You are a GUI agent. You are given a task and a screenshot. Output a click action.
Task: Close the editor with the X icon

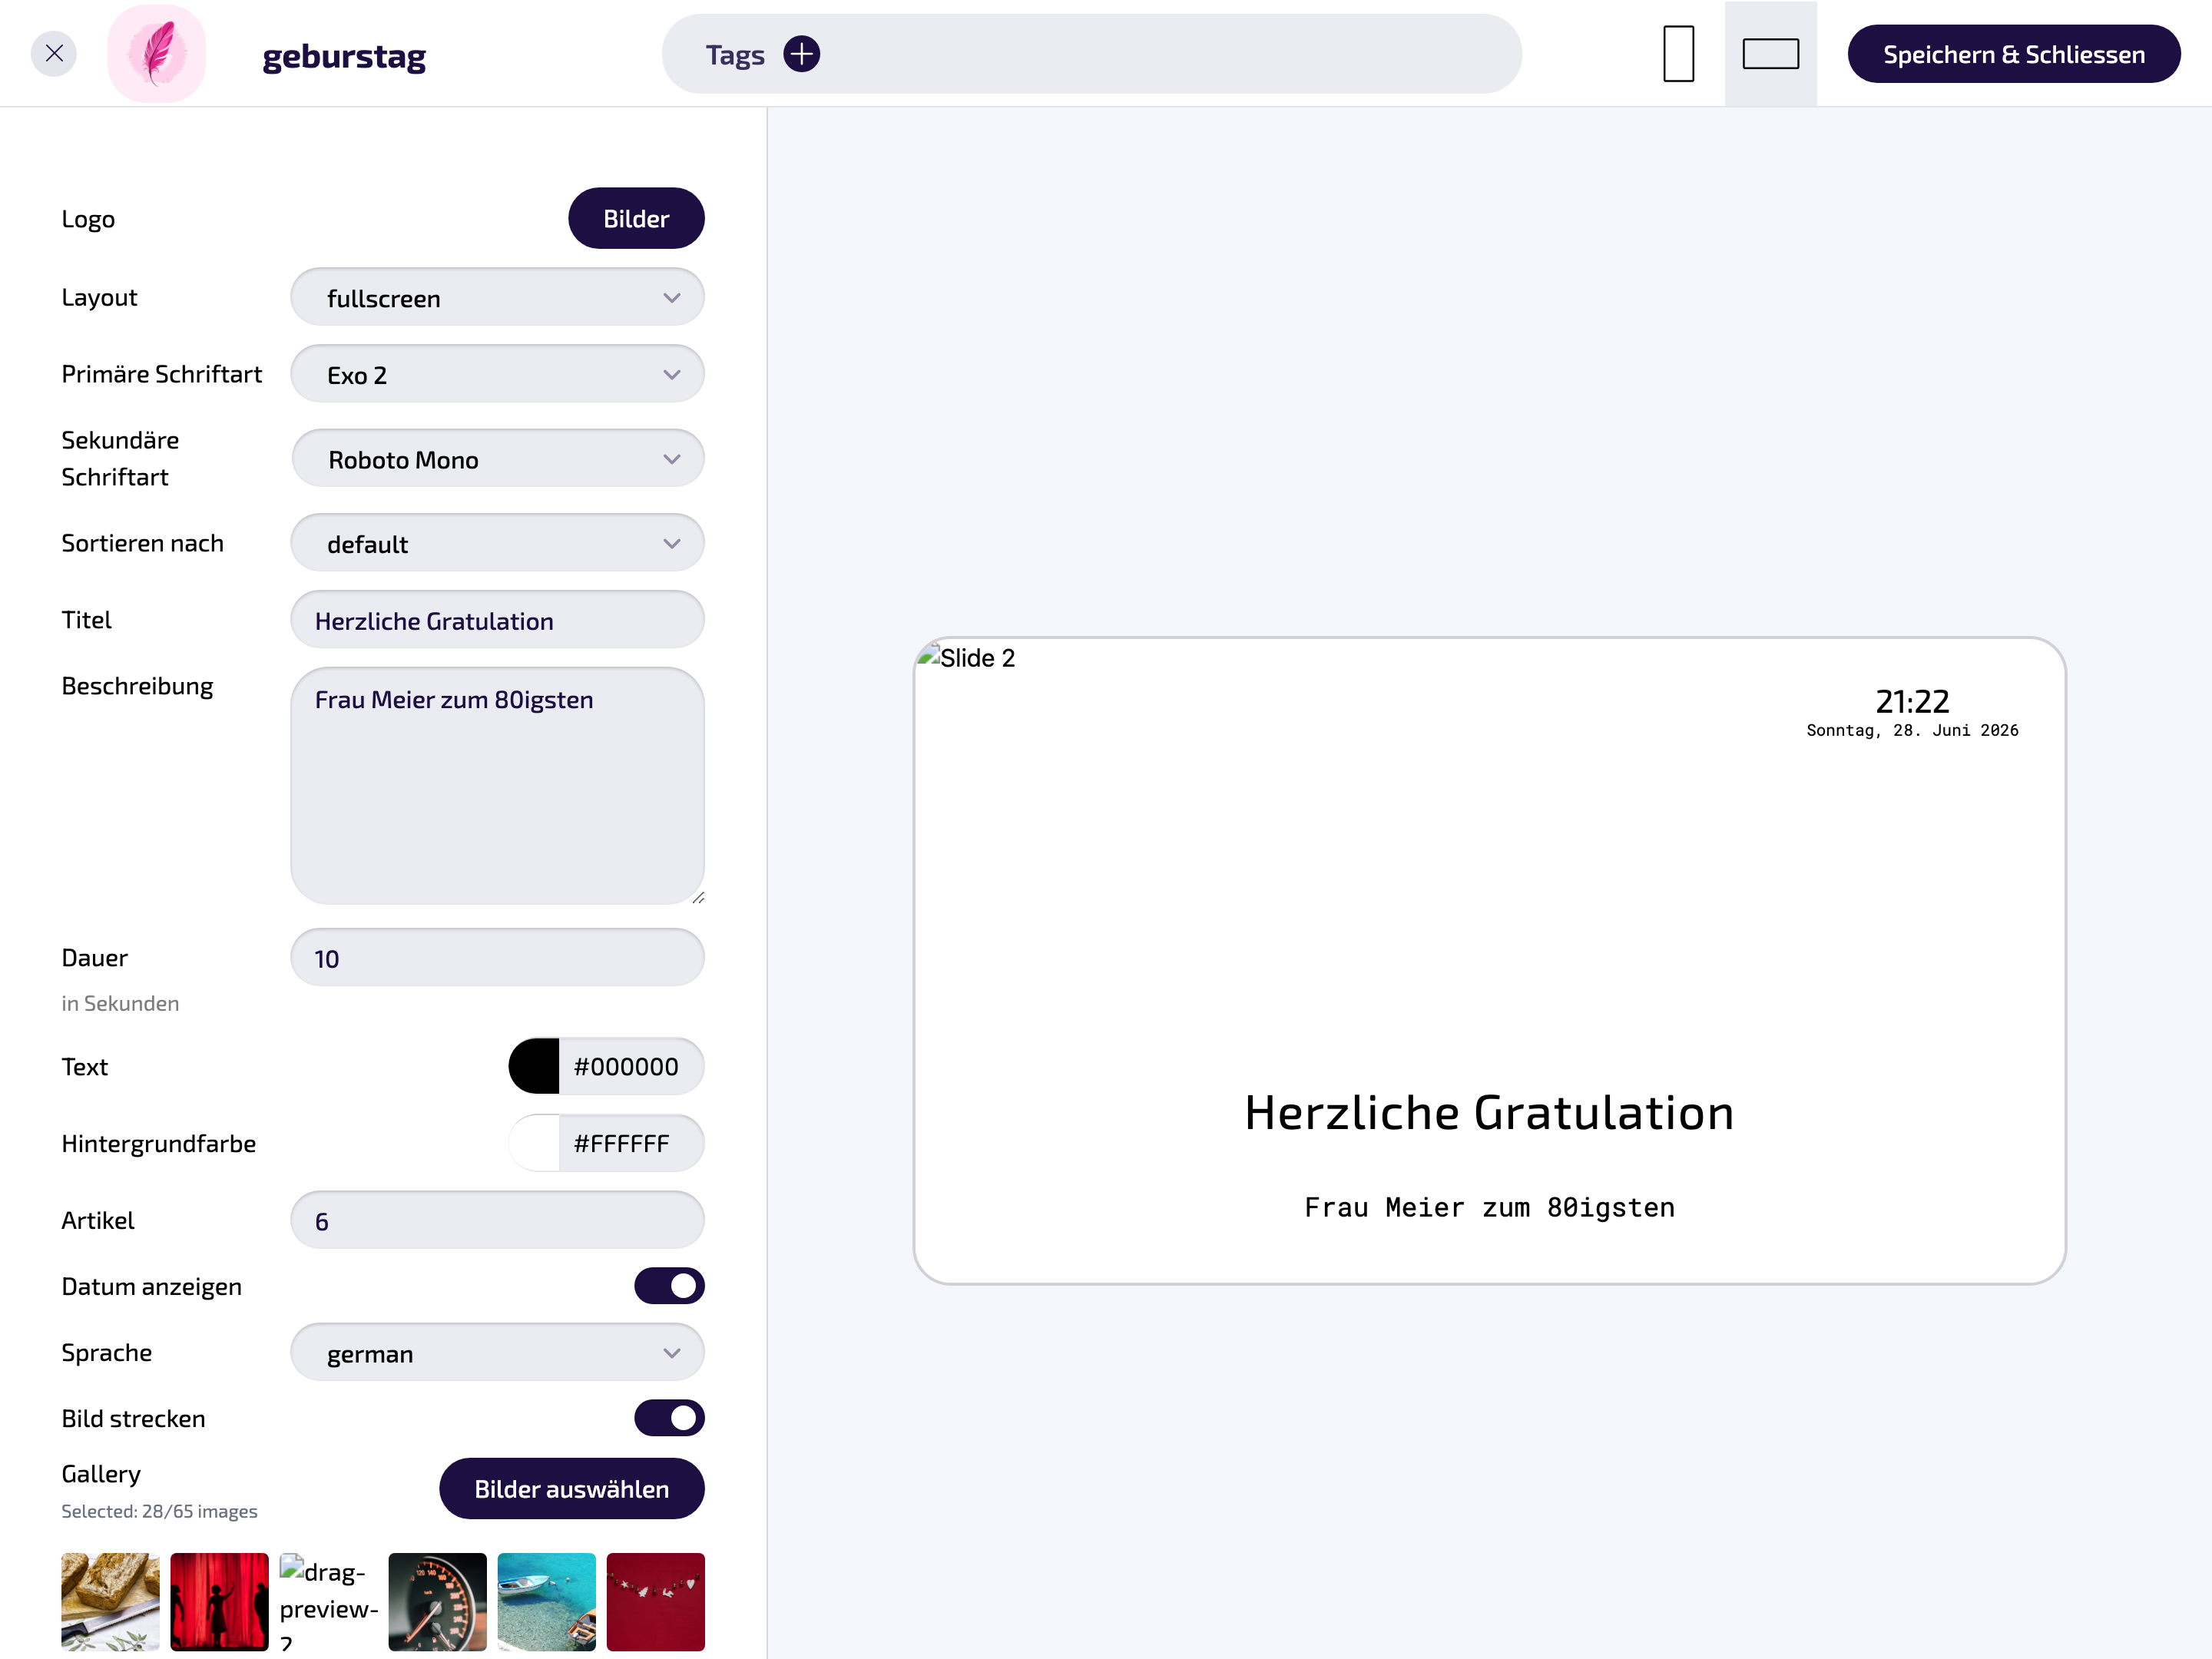tap(54, 54)
